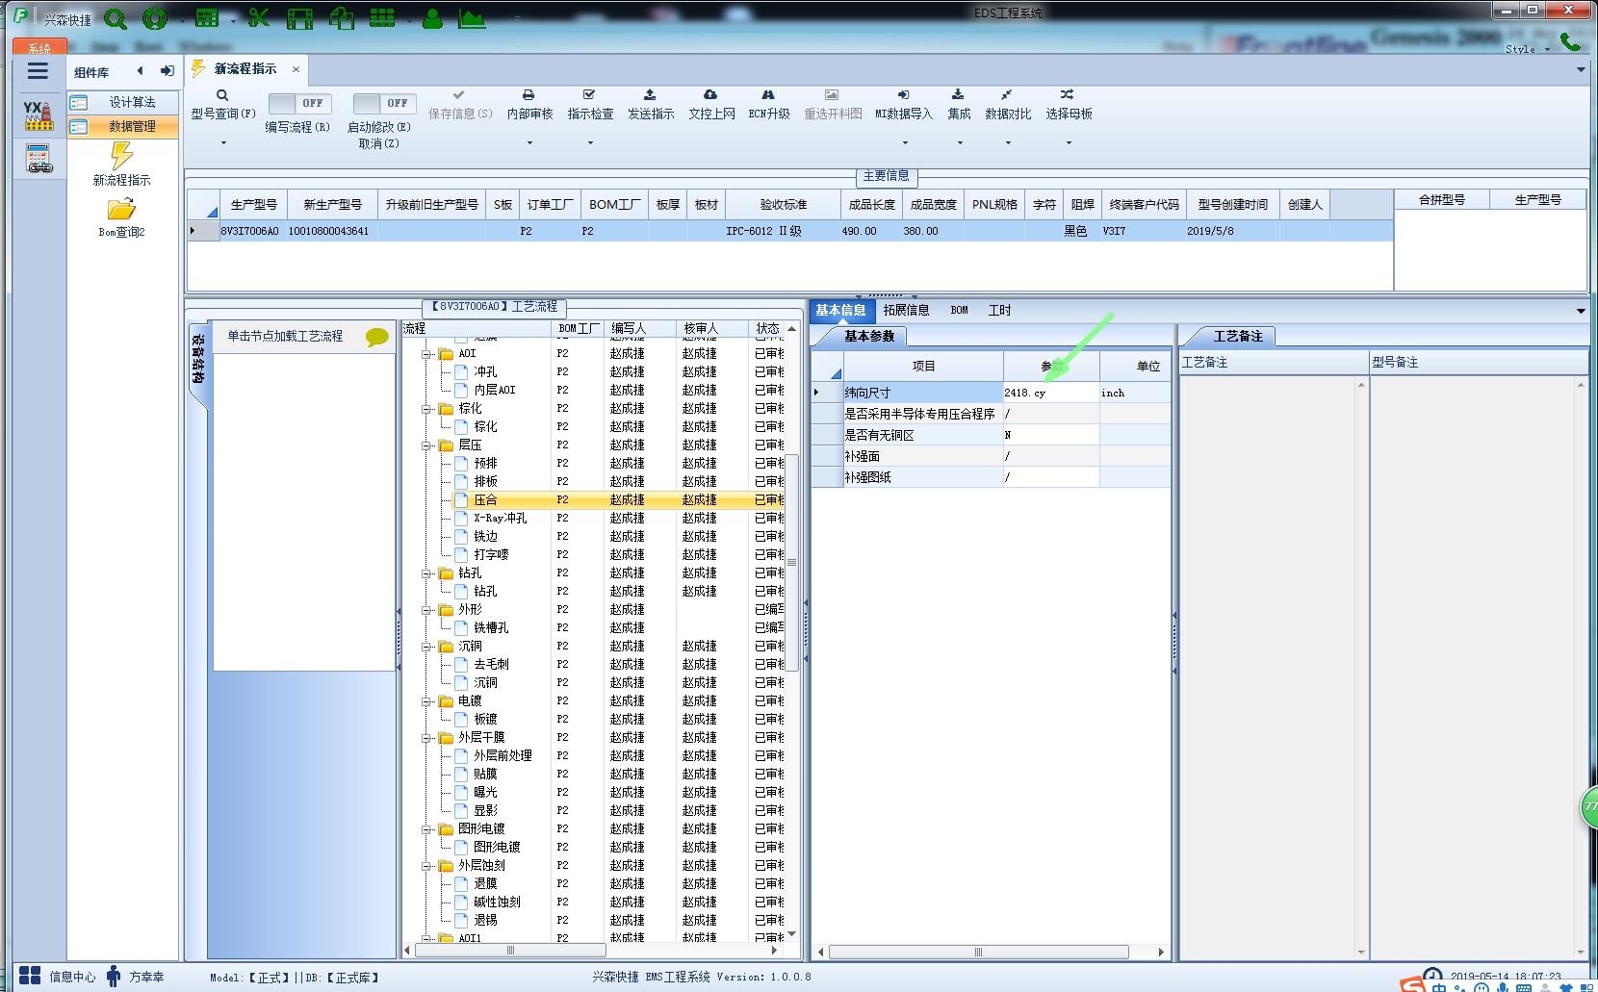The width and height of the screenshot is (1598, 992).
Task: Click the YX factory icon in sidebar
Action: [x=39, y=115]
